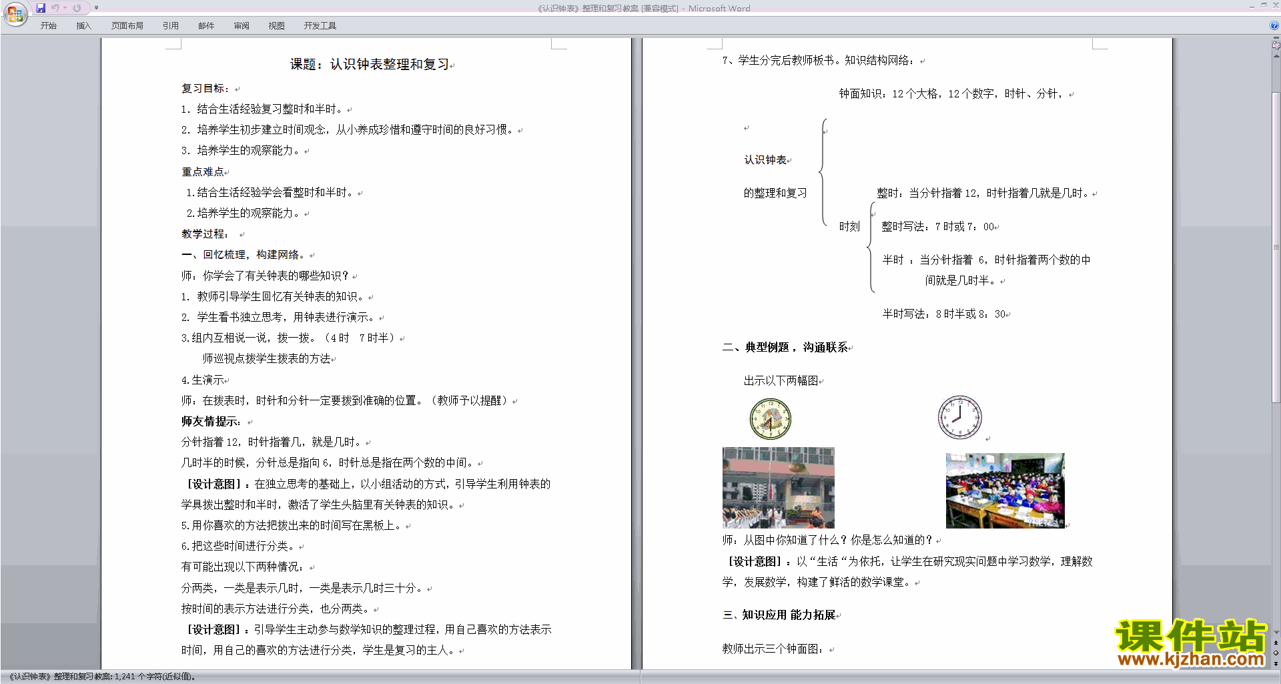Click the heading 重点难点

203,172
